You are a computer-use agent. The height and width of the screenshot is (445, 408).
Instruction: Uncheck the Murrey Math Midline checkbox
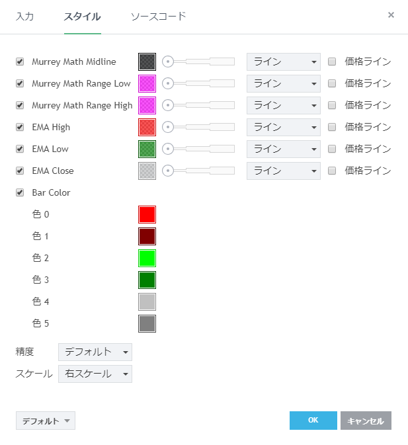20,61
